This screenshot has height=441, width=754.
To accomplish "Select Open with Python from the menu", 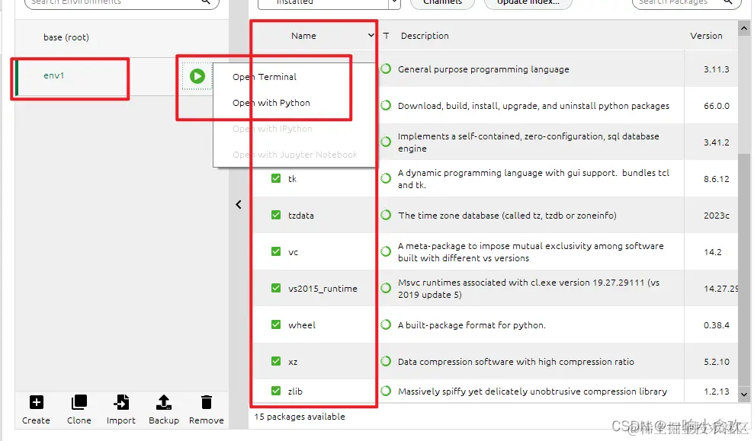I will [x=294, y=103].
